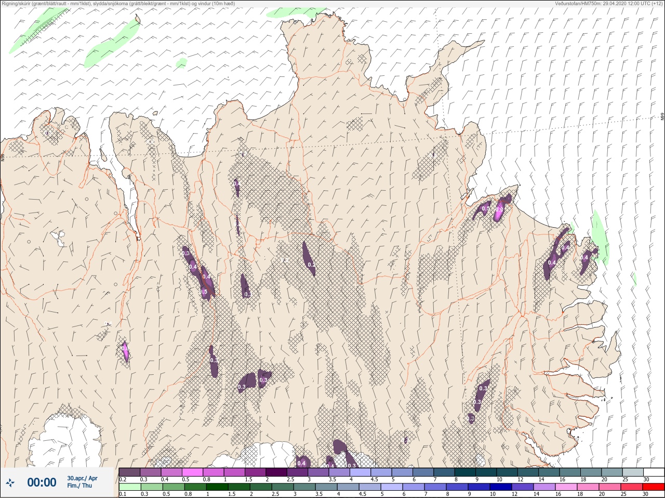Click the 00:00 forecast time display
Image resolution: width=665 pixels, height=498 pixels.
(42, 482)
